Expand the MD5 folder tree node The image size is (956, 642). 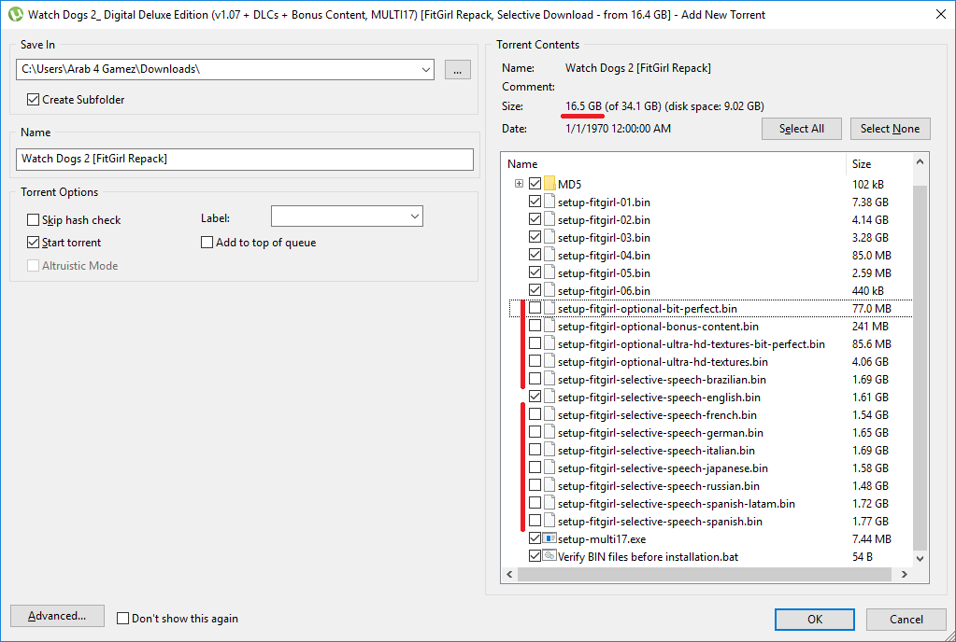[519, 183]
